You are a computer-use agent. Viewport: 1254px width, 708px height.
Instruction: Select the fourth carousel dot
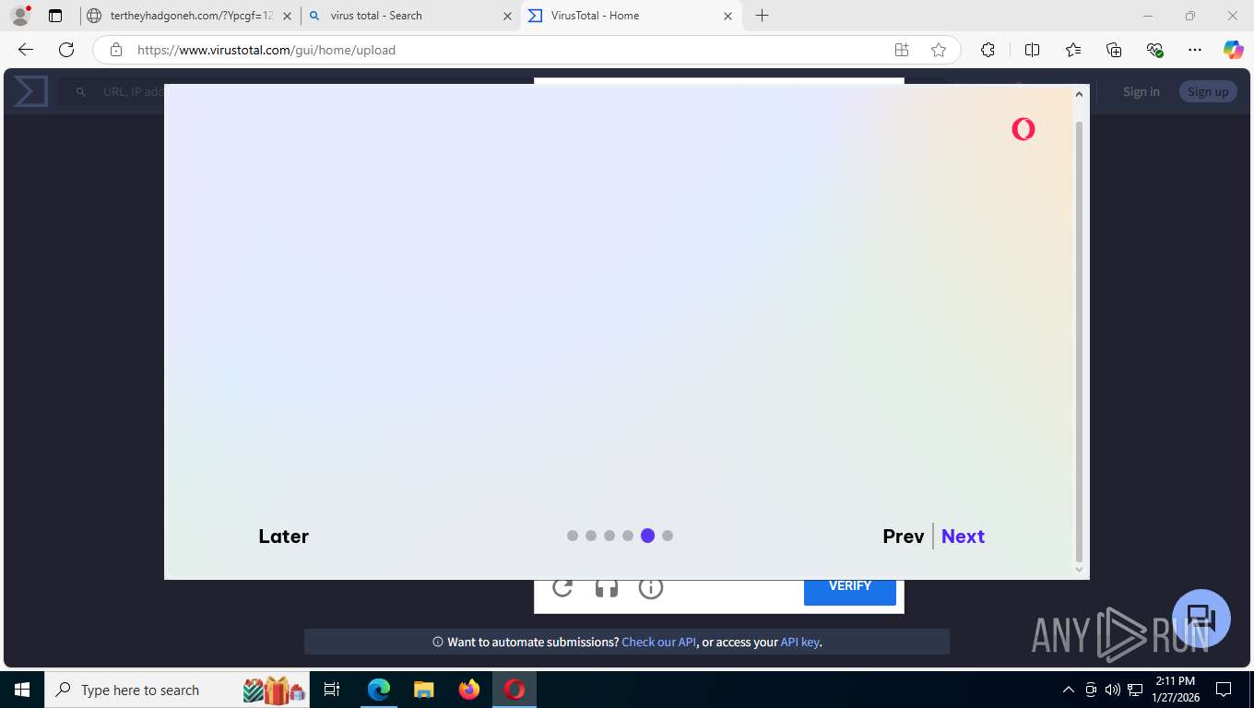pyautogui.click(x=628, y=536)
